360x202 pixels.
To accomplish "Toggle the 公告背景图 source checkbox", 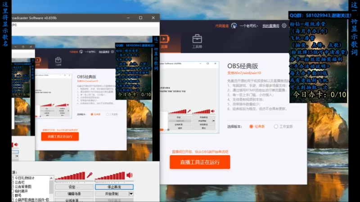I will click(x=13, y=187).
